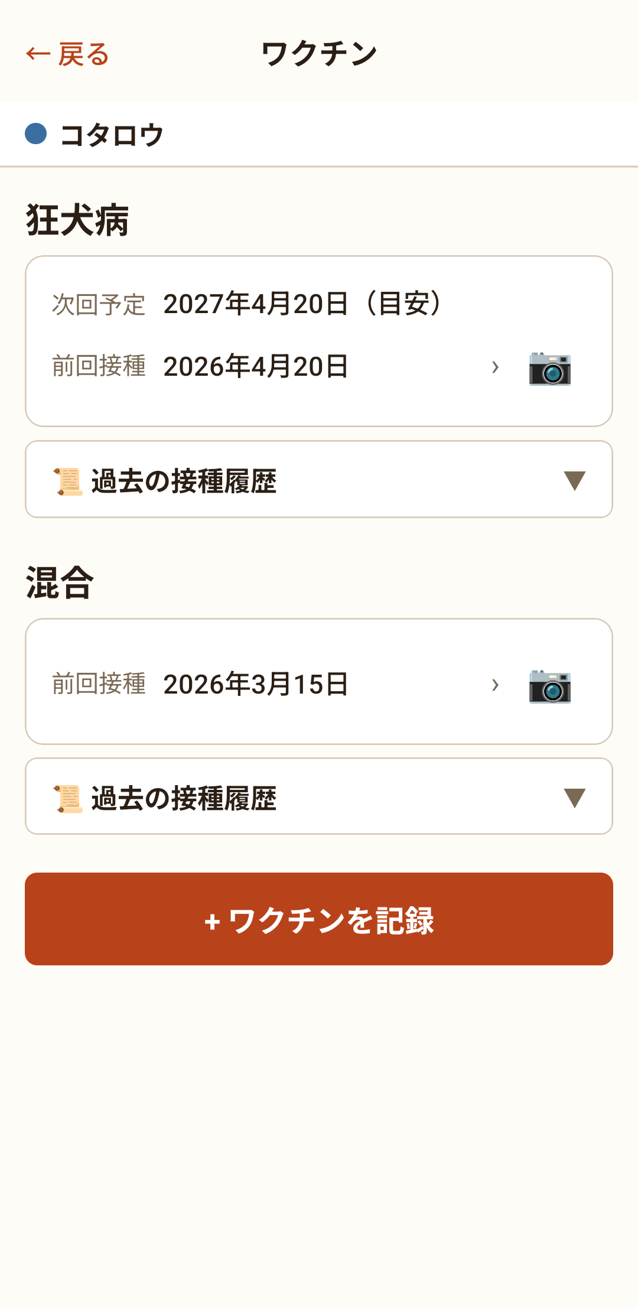Click scroll icon in 混合 history row
Screen dimensions: 638x1308
[x=68, y=799]
